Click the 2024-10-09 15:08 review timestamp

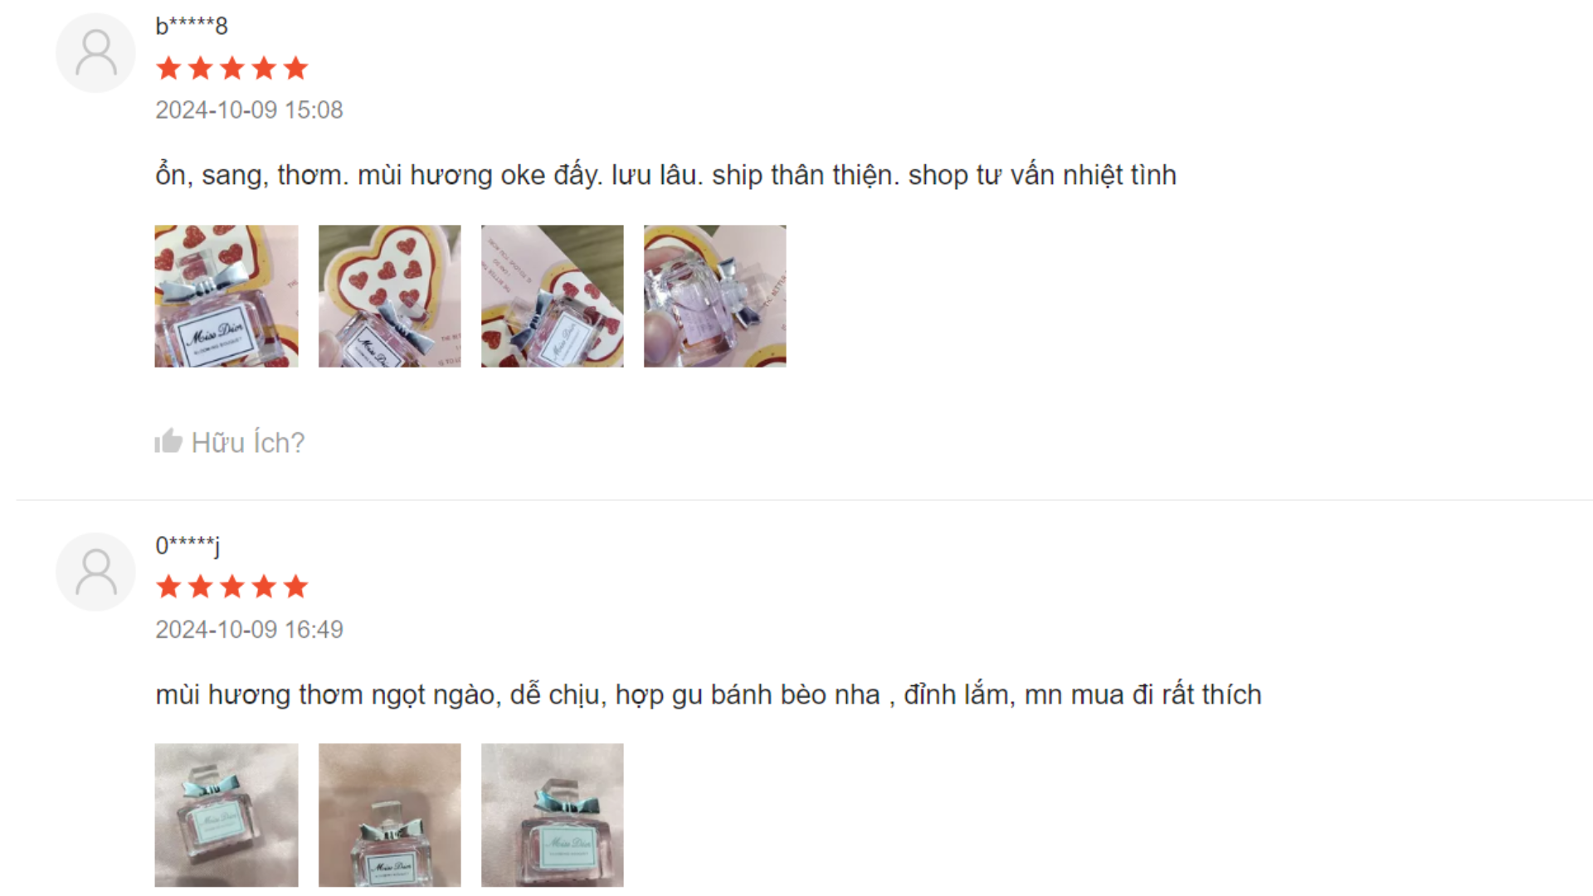[x=249, y=110]
